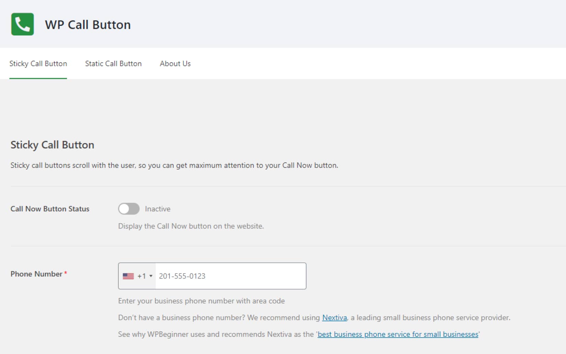Open the About Us tab
The width and height of the screenshot is (566, 354).
pos(175,63)
